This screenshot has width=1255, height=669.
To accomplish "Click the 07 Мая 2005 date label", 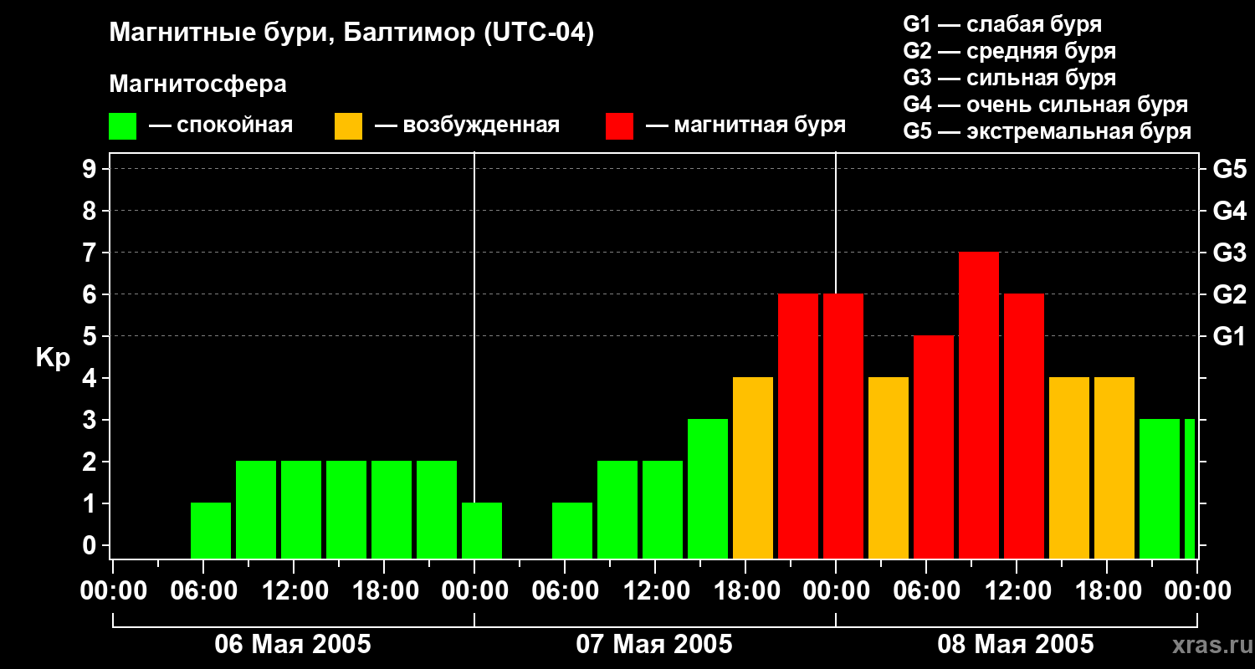I will coord(654,644).
